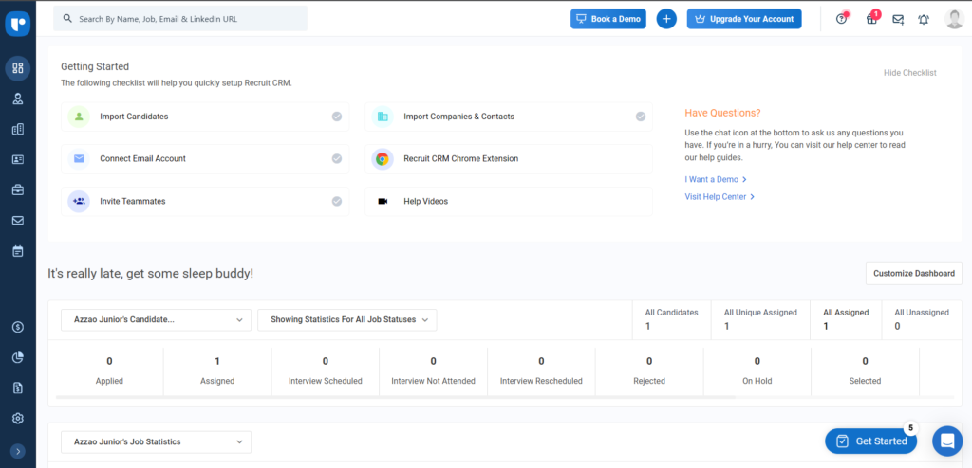Click the Connect Email Account envelope icon
The image size is (972, 468).
(x=79, y=158)
